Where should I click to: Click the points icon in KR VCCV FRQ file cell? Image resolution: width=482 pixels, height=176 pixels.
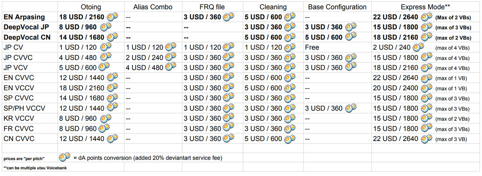(228, 118)
